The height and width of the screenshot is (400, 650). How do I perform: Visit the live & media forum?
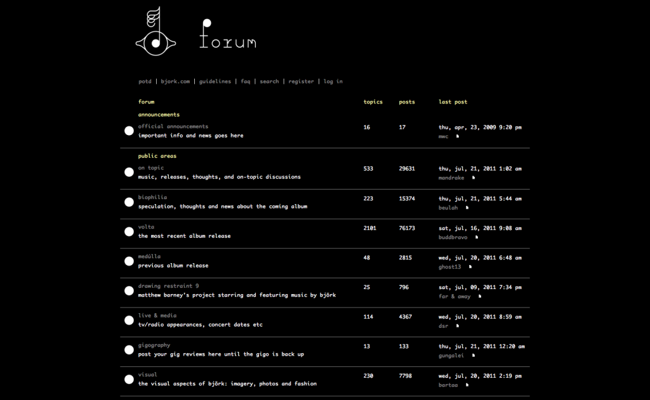(x=157, y=316)
